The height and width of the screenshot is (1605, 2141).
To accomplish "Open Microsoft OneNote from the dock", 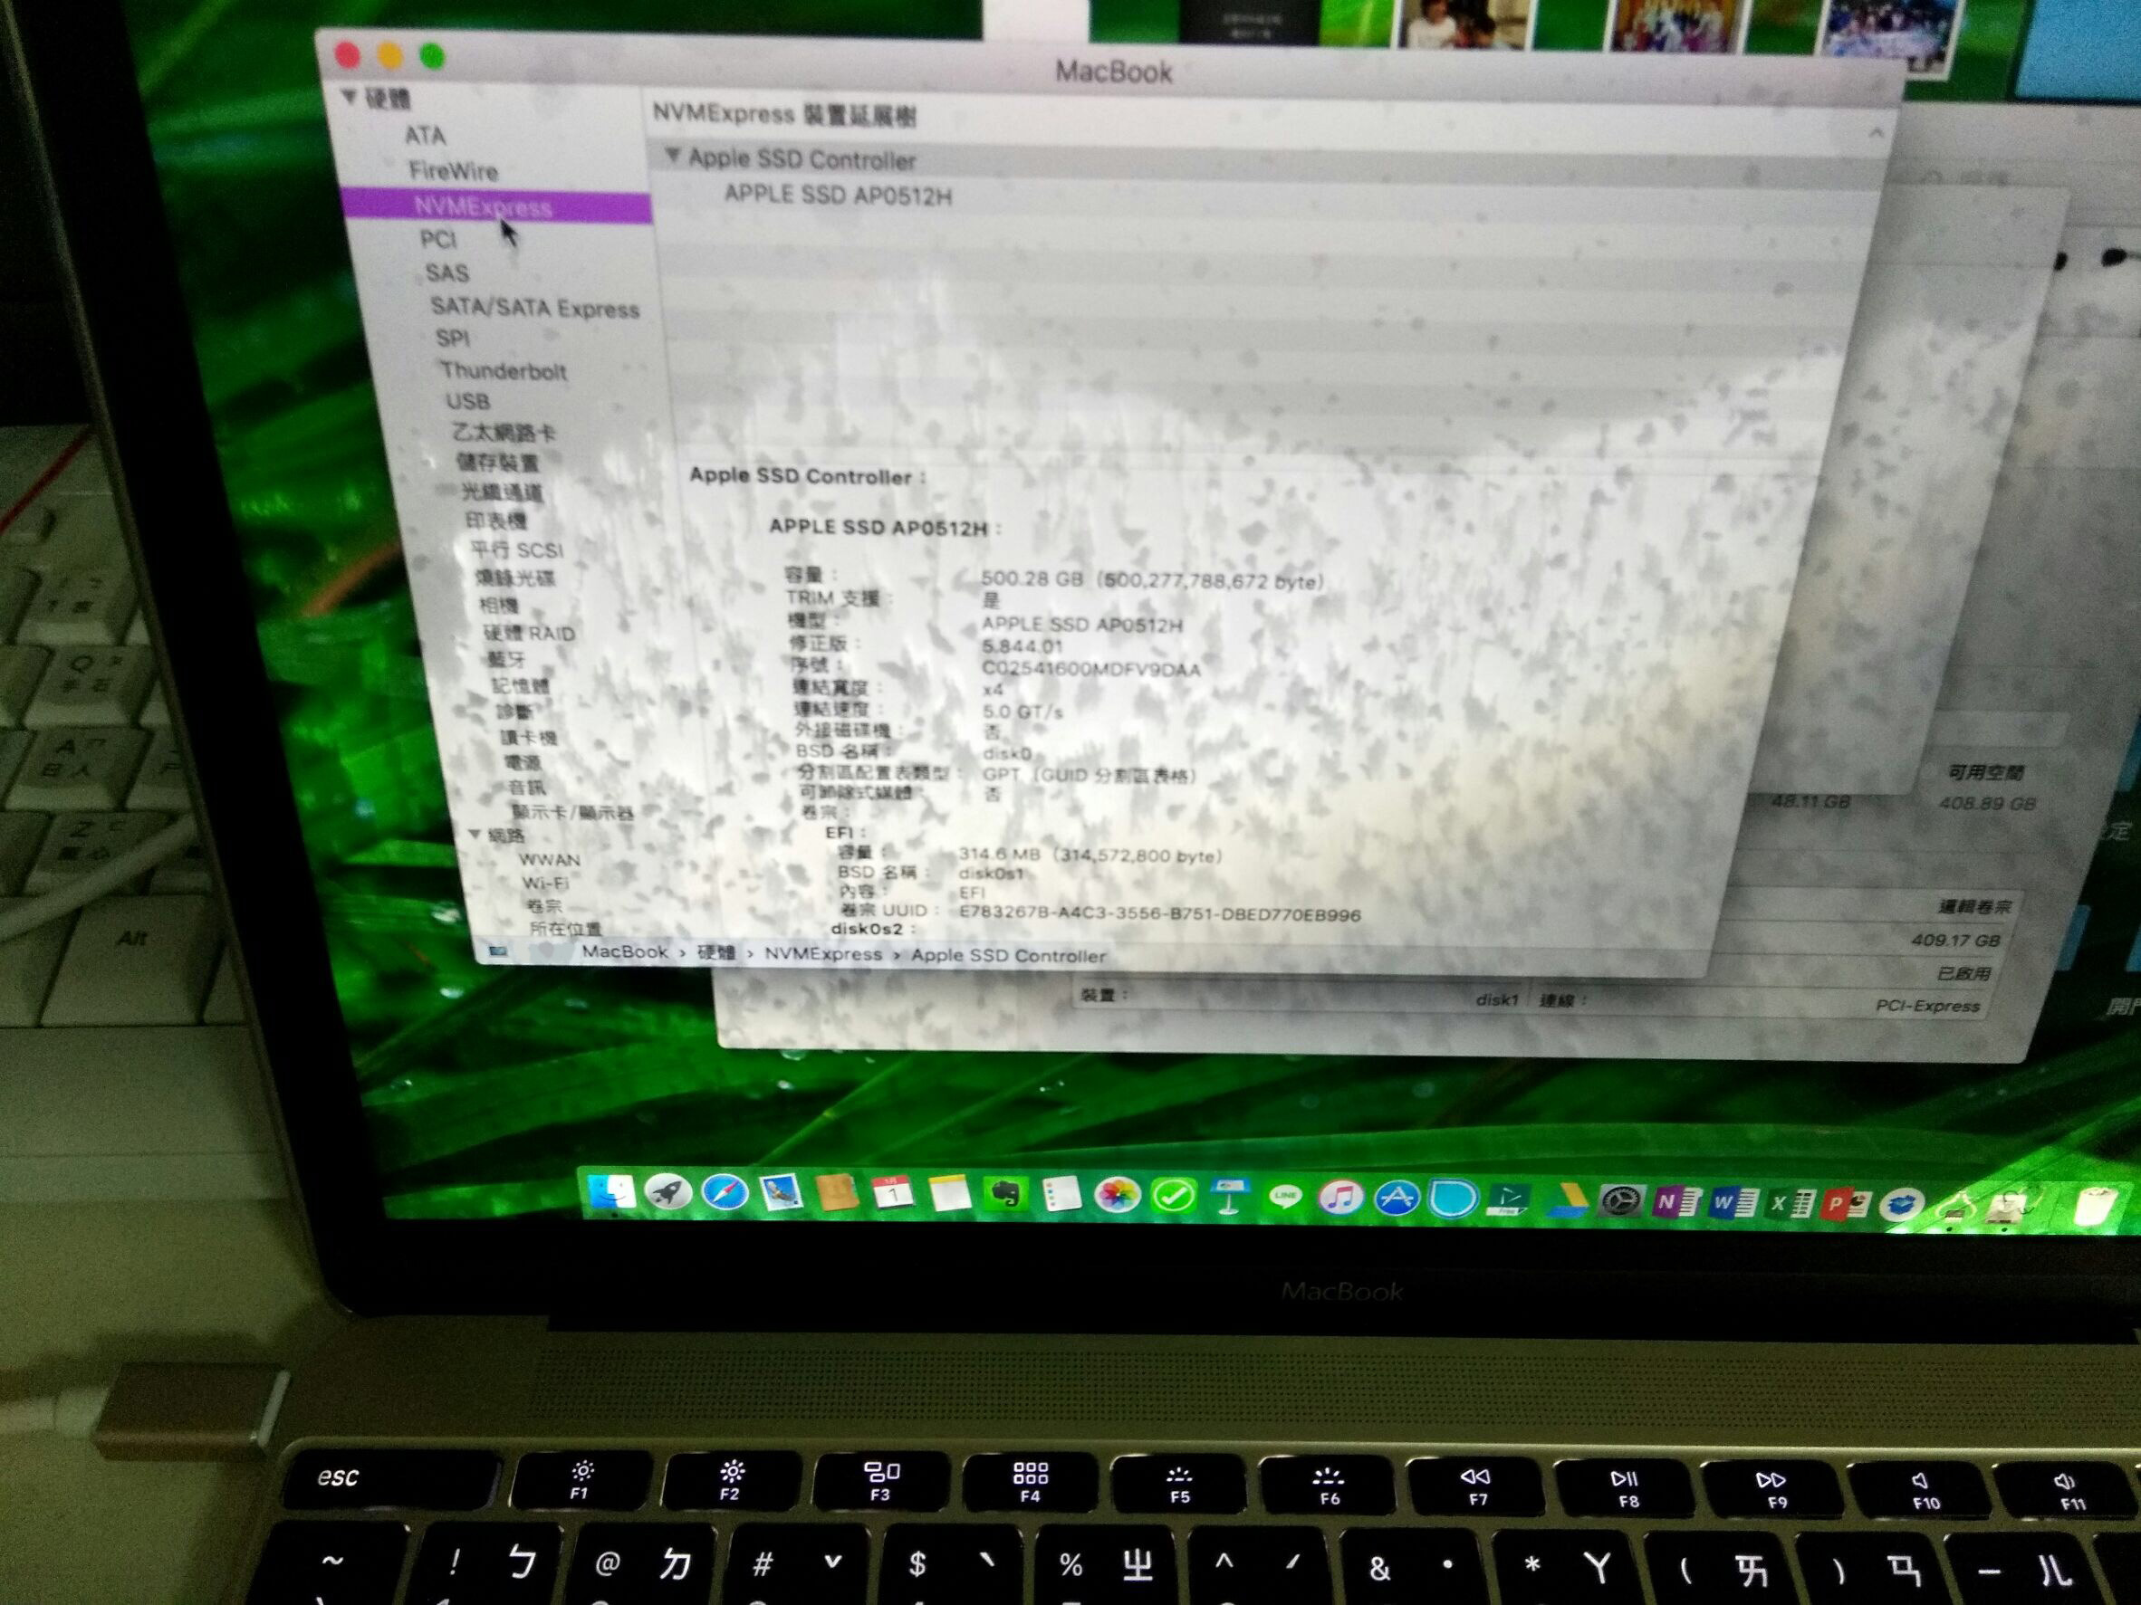I will tap(1674, 1202).
